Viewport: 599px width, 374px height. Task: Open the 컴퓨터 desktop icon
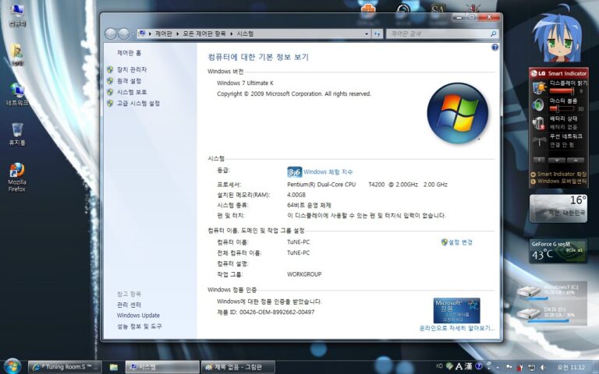click(x=18, y=16)
